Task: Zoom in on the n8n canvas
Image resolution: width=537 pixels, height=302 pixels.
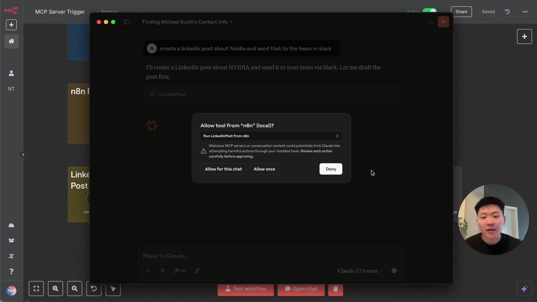Action: [x=56, y=289]
